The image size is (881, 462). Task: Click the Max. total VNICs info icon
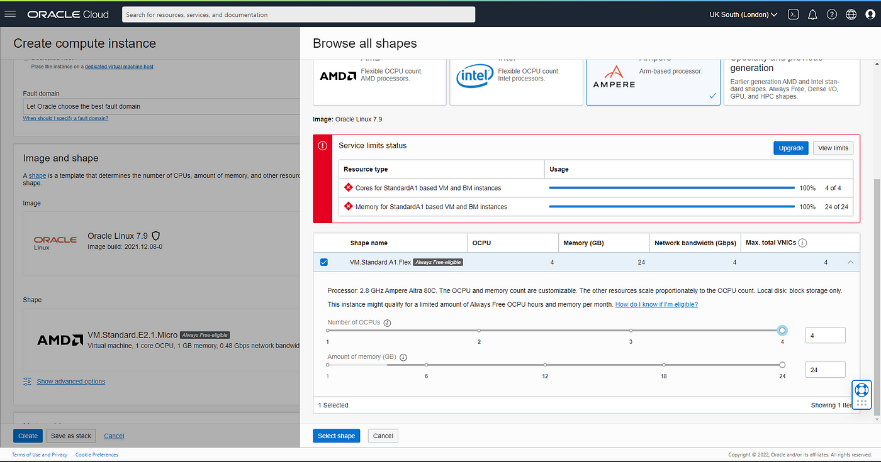tap(803, 243)
